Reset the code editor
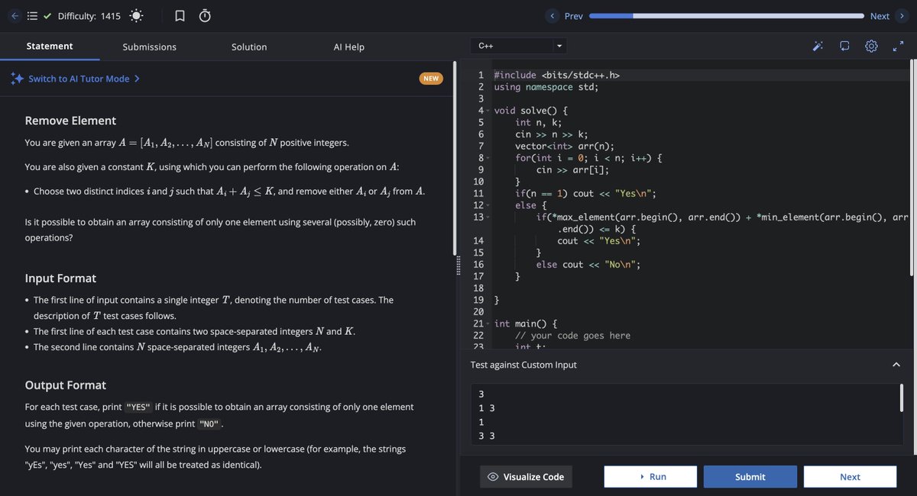 pyautogui.click(x=844, y=46)
